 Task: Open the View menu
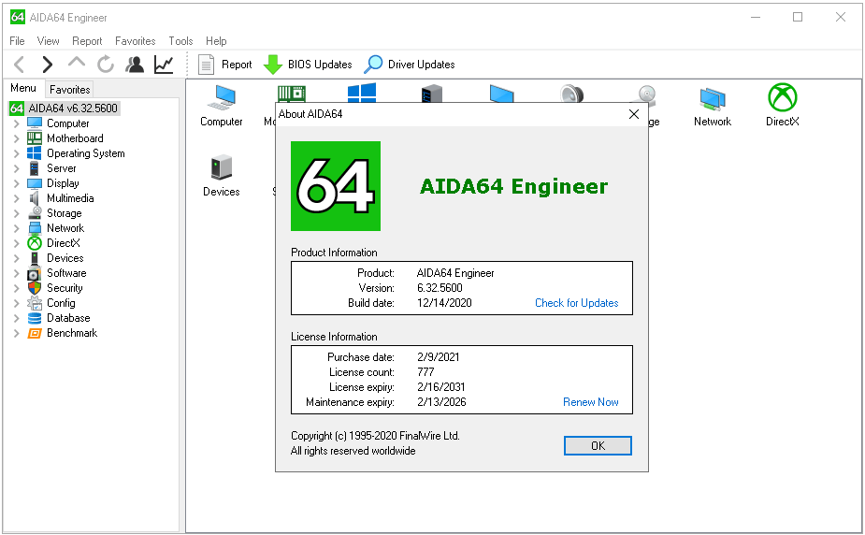48,41
